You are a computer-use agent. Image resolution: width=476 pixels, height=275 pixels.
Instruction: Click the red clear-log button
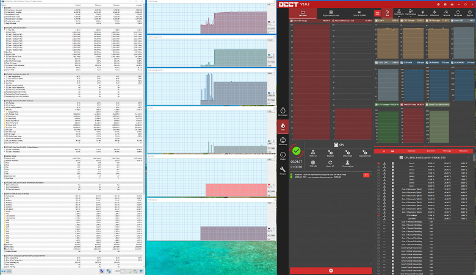click(x=366, y=175)
